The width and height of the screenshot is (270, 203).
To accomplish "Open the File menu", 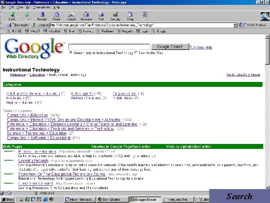I will coord(4,8).
